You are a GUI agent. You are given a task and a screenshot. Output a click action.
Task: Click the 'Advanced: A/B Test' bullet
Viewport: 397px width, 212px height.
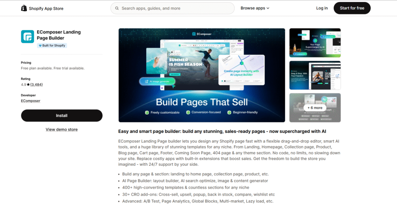[198, 202]
